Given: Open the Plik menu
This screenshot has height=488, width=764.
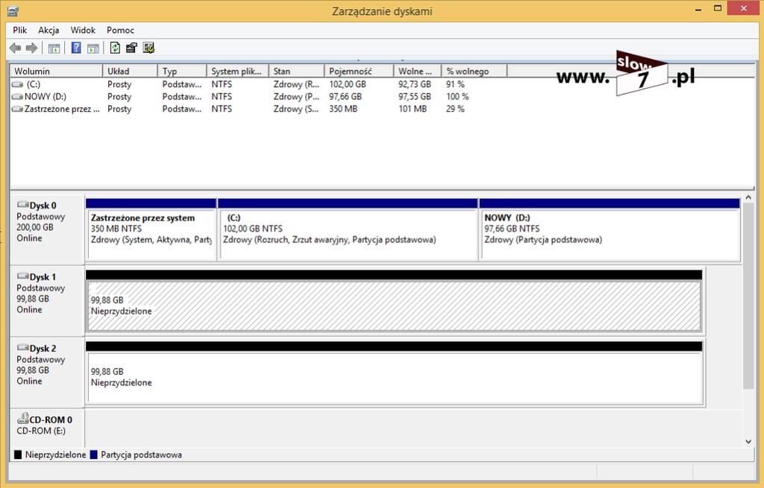Looking at the screenshot, I should 20,30.
